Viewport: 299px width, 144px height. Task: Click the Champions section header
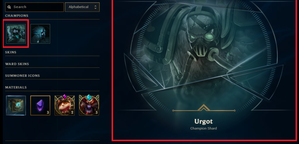(x=17, y=16)
